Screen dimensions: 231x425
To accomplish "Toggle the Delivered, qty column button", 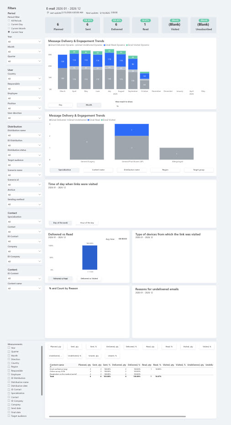I will (112, 346).
